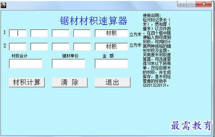Focus the 锯材单价 price field

pyautogui.click(x=68, y=63)
